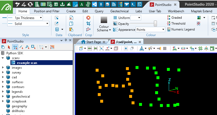This screenshot has height=115, width=217.
Task: Open the Colour Scheme dropdown
Action: click(x=104, y=28)
